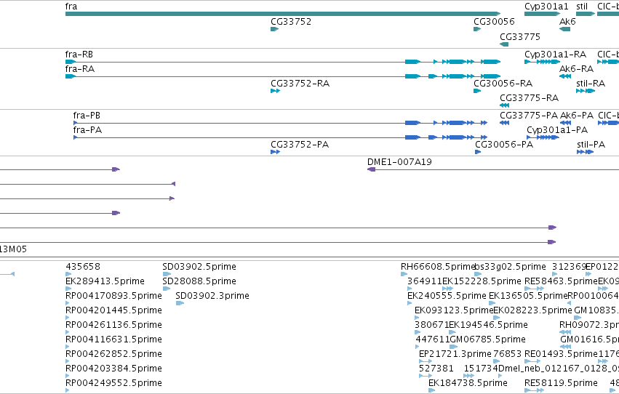
Task: Select EST EK093123.5prime
Action: 454,311
